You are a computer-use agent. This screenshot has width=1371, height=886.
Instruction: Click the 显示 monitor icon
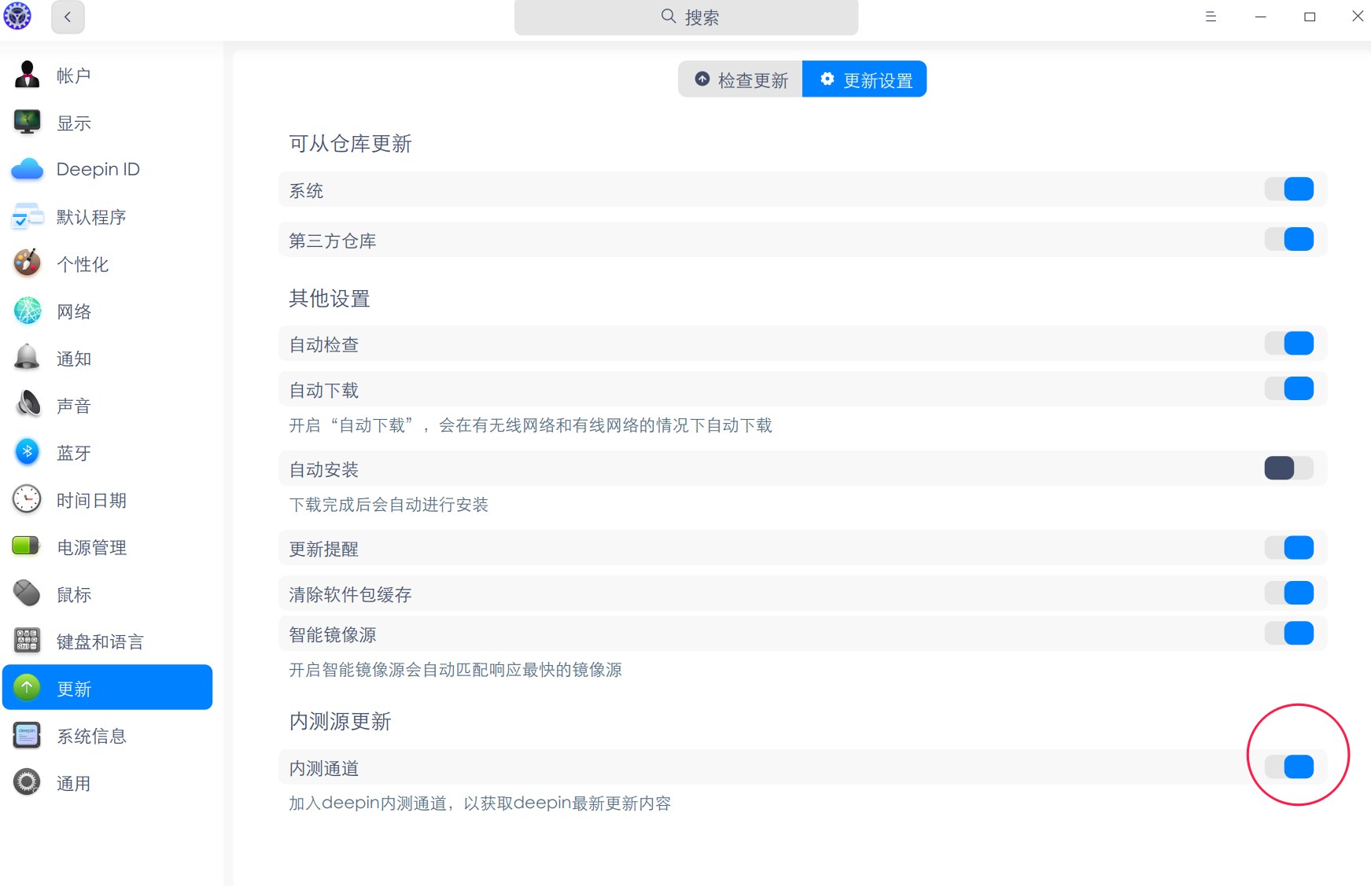point(28,122)
